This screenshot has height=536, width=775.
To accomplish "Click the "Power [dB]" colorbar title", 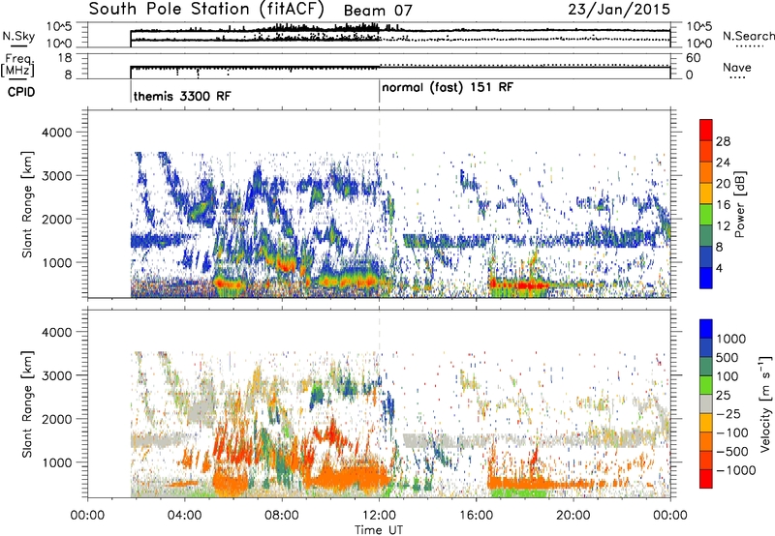I will [739, 204].
